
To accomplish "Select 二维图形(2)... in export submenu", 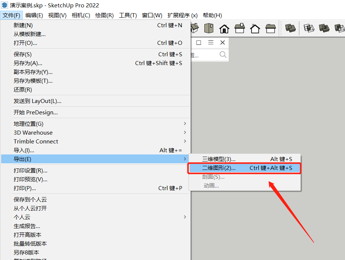I will coord(245,168).
